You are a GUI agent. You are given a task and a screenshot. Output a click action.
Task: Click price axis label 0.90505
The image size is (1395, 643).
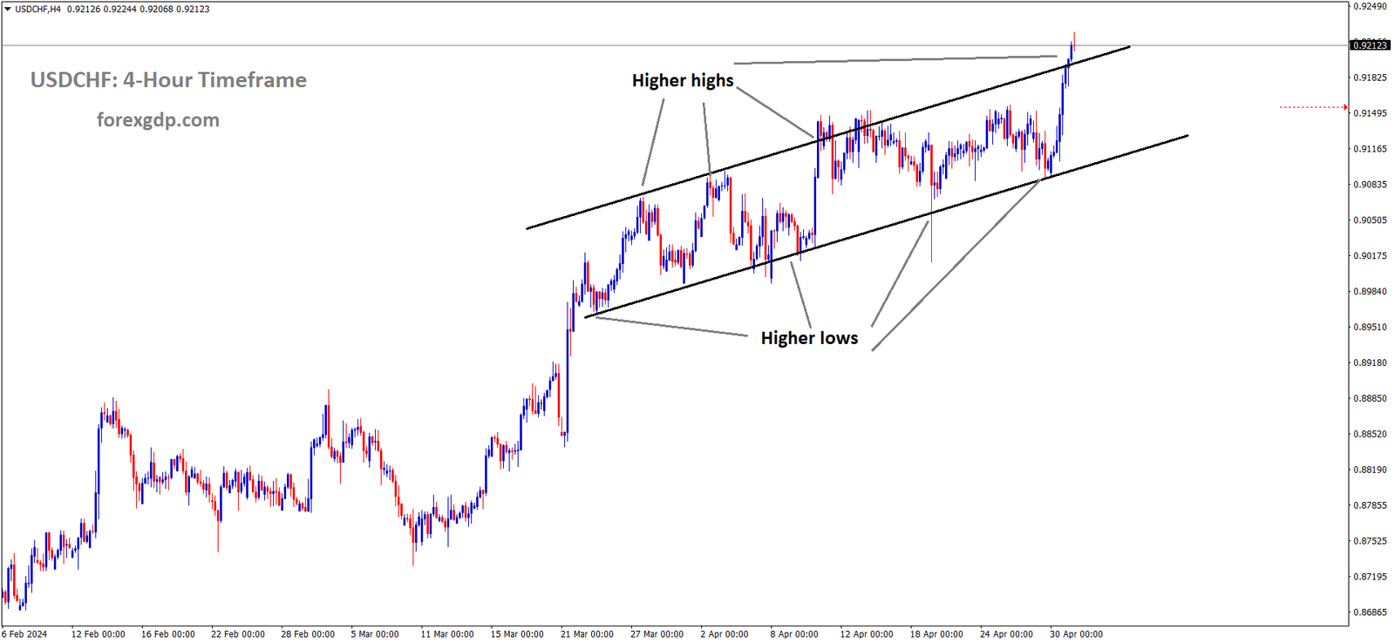tap(1370, 220)
